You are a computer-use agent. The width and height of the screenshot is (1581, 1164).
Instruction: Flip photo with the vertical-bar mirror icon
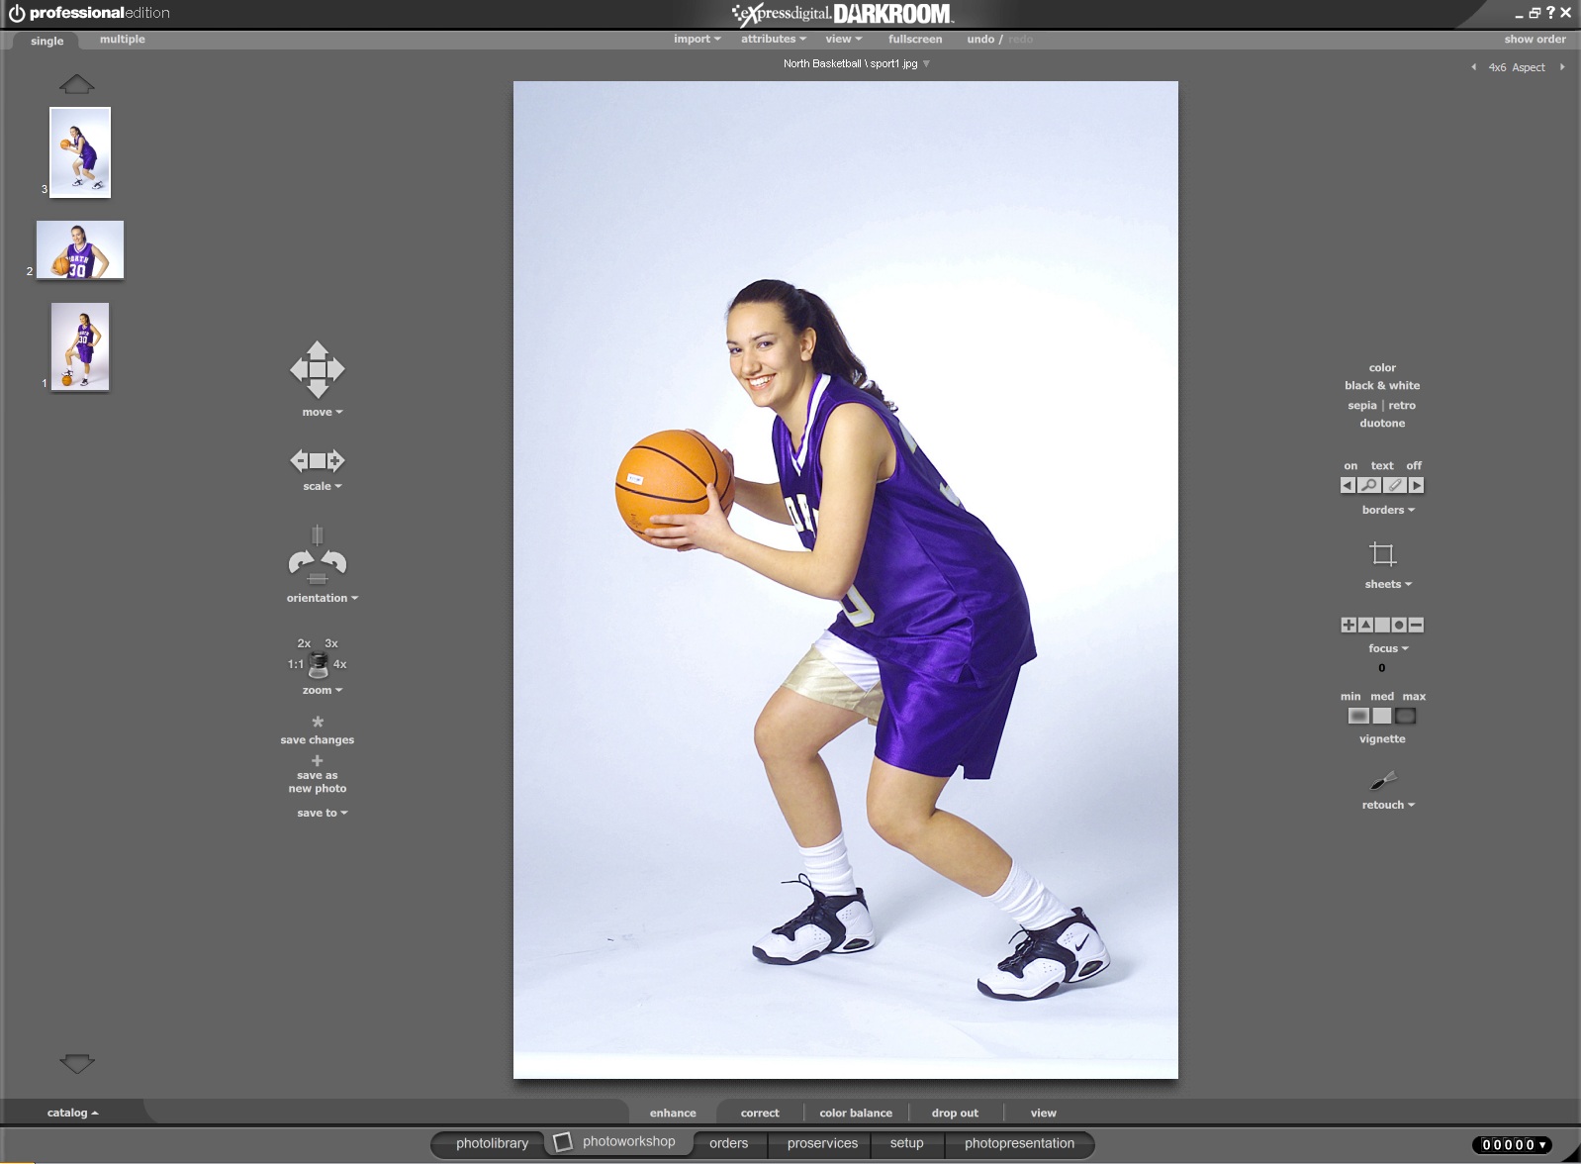point(318,535)
